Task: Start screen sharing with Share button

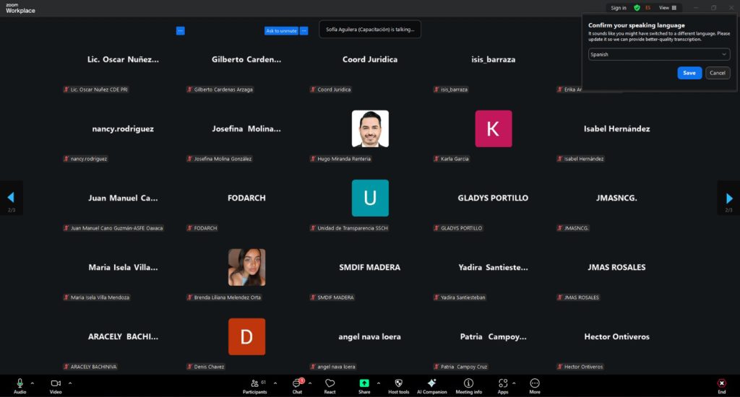Action: tap(364, 385)
